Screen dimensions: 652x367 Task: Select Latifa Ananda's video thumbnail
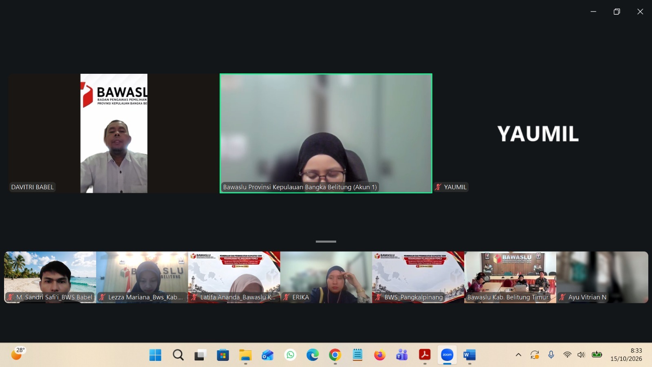(x=234, y=277)
